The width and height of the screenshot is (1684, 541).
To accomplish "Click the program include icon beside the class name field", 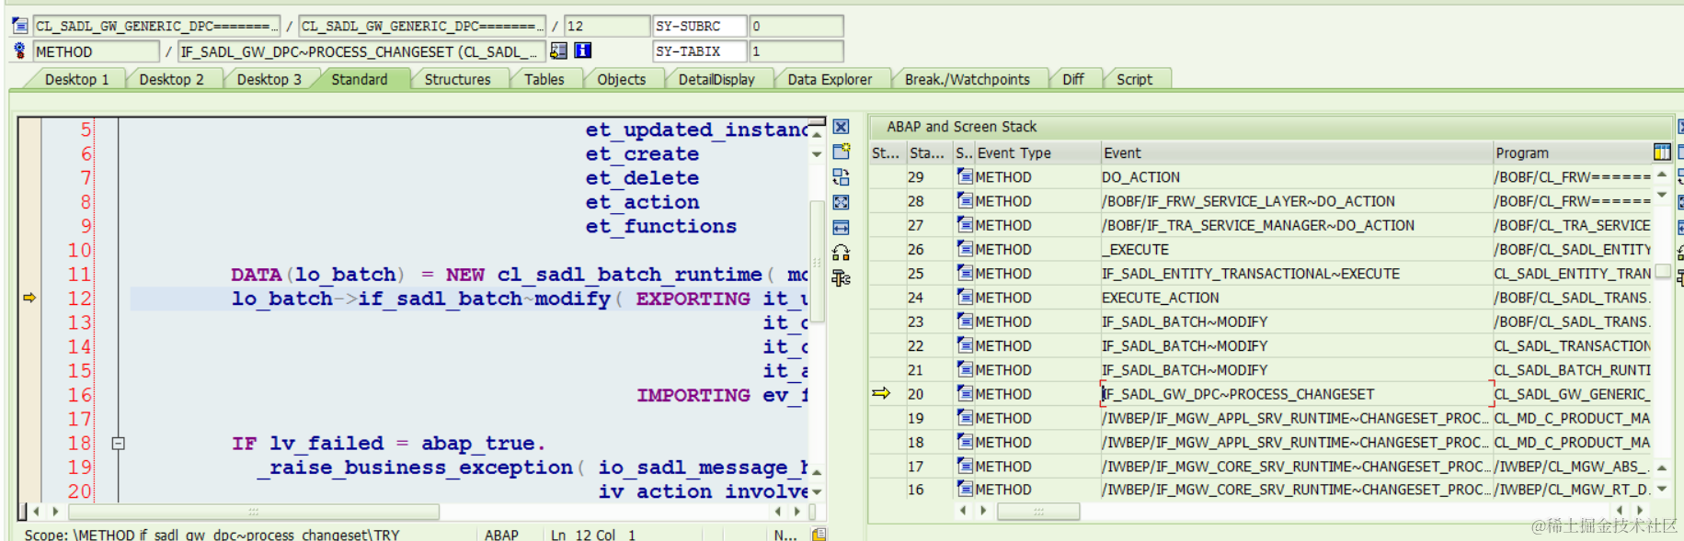I will [x=19, y=26].
